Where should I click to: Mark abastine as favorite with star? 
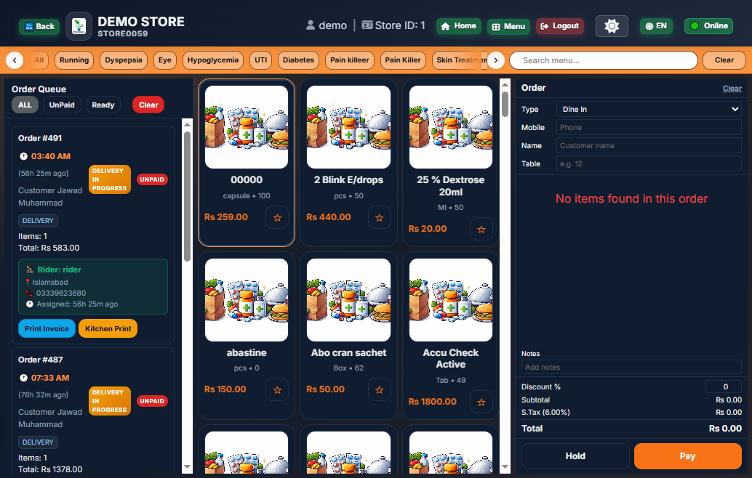(x=277, y=390)
